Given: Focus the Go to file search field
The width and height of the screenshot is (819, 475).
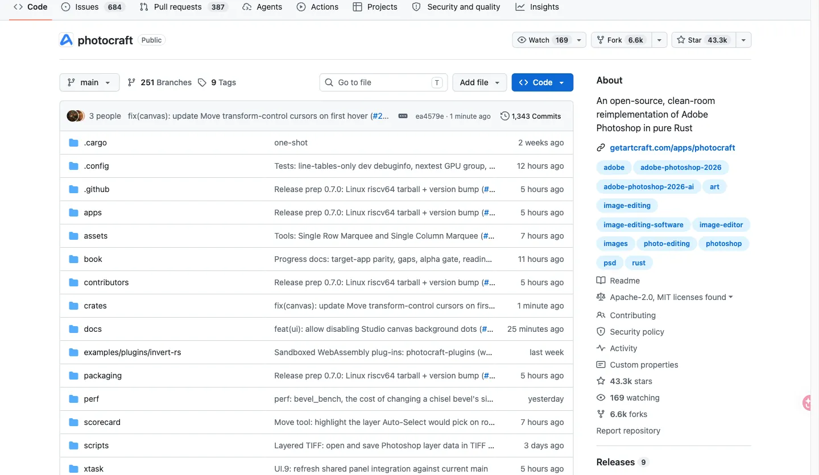Looking at the screenshot, I should point(383,82).
